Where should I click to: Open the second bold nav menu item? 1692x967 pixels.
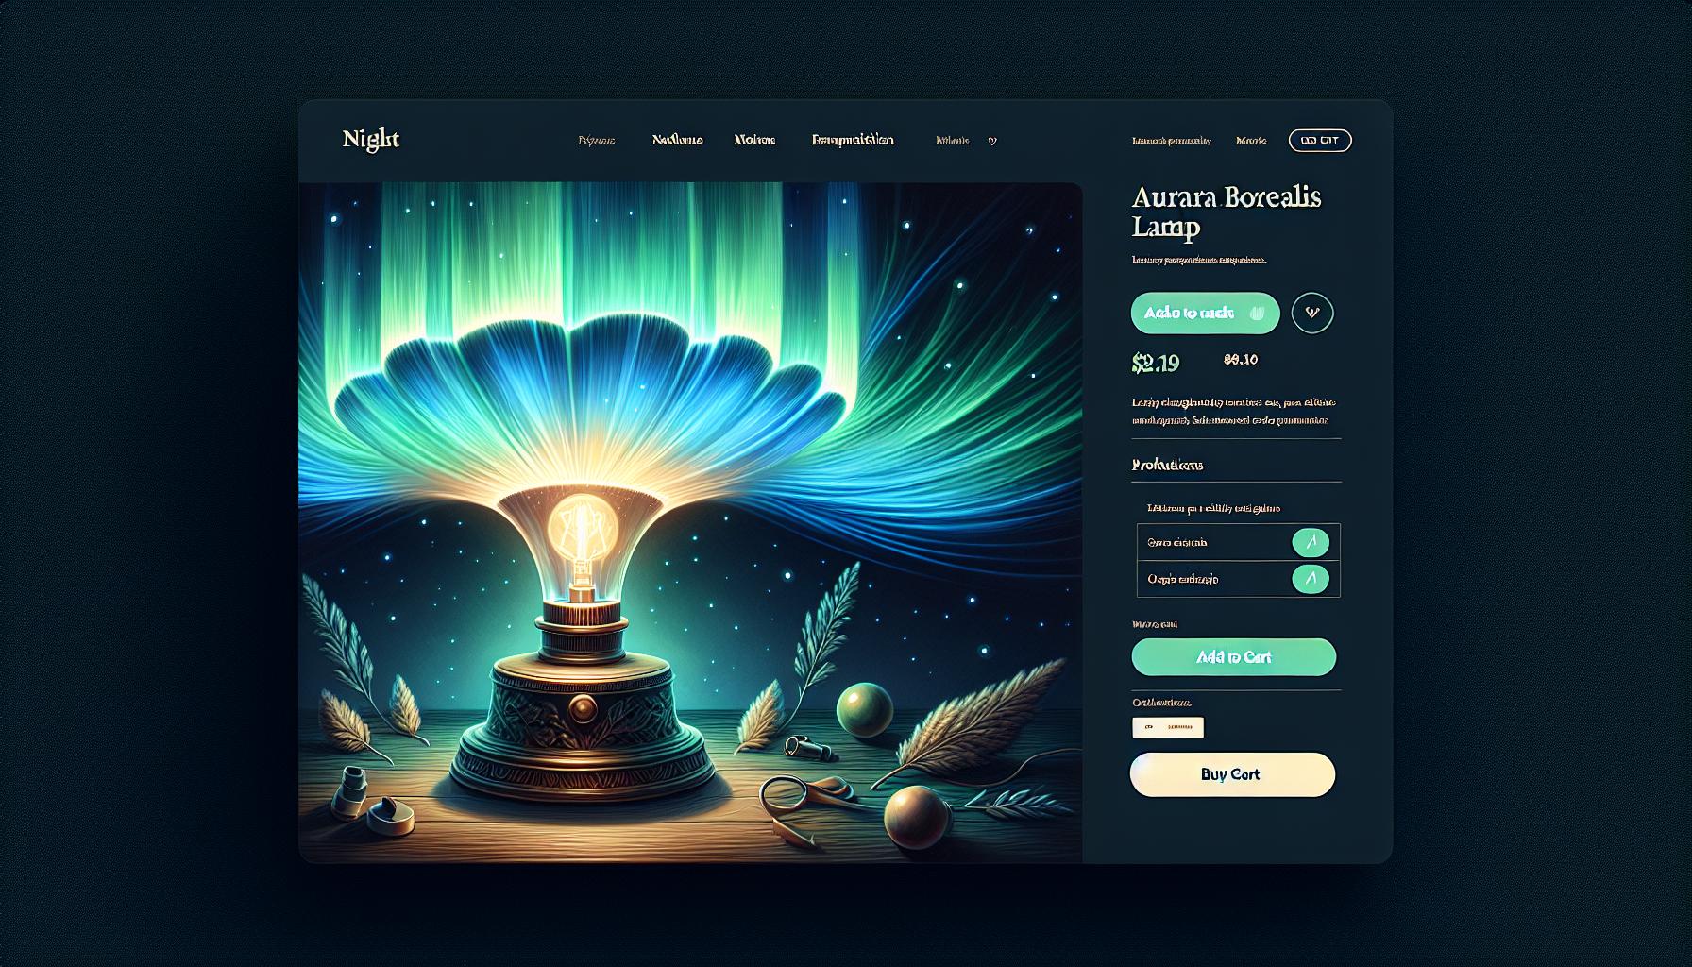[677, 140]
